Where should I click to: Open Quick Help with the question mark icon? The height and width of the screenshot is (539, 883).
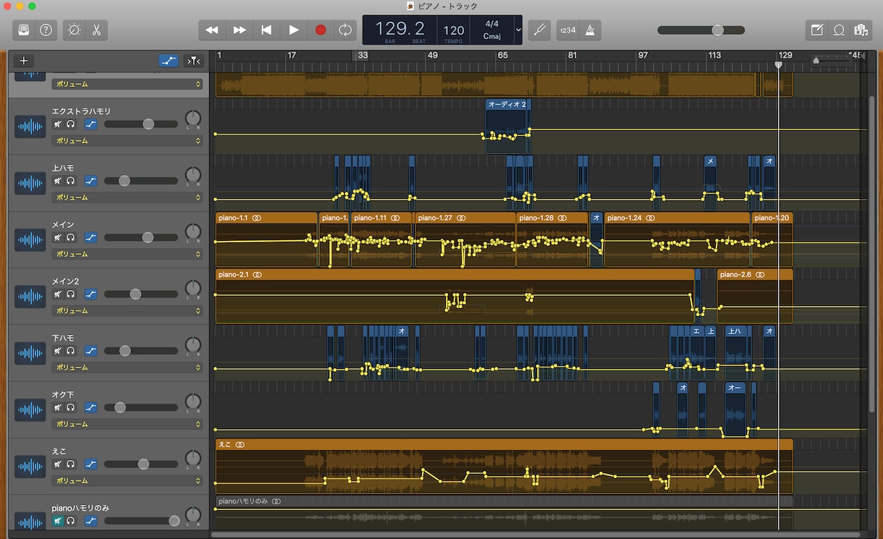pos(46,30)
